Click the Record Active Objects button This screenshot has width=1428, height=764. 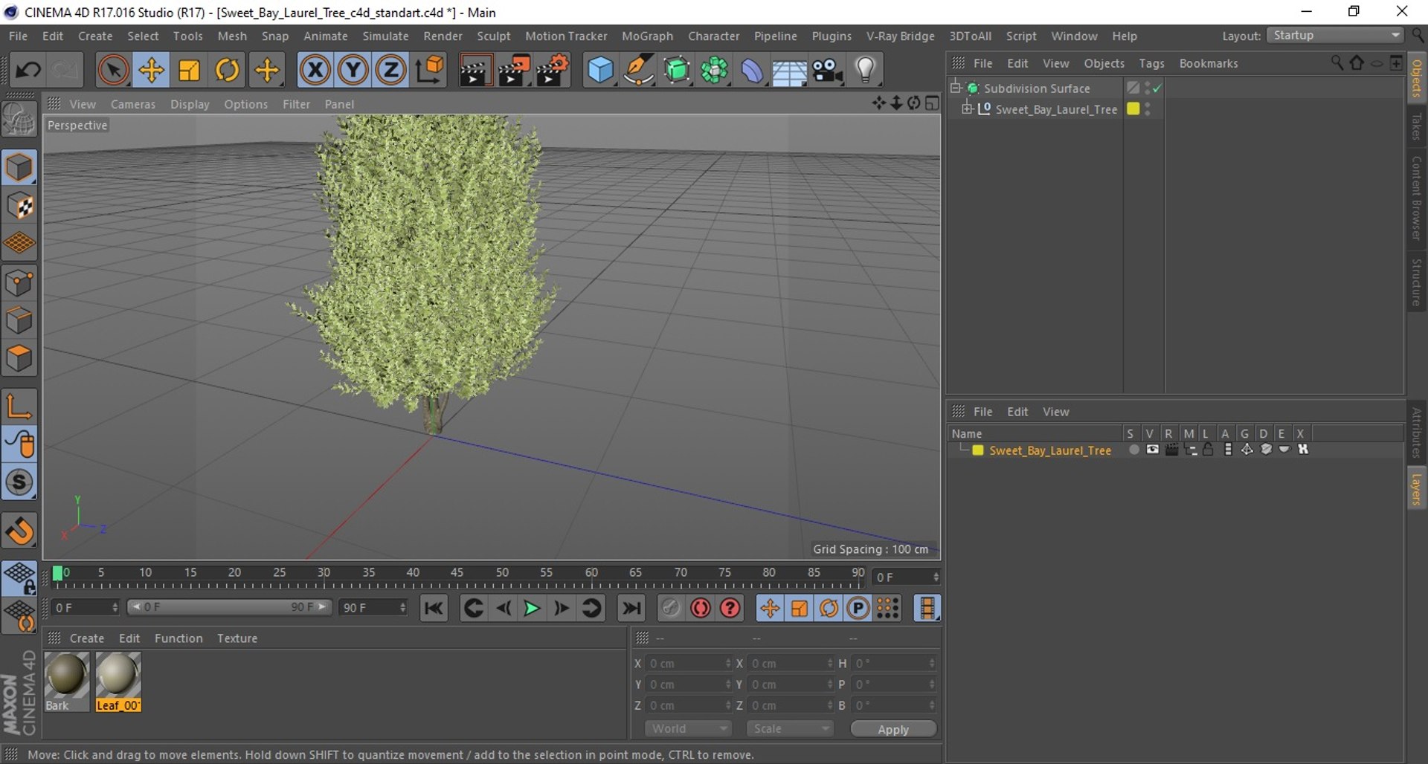tap(700, 609)
